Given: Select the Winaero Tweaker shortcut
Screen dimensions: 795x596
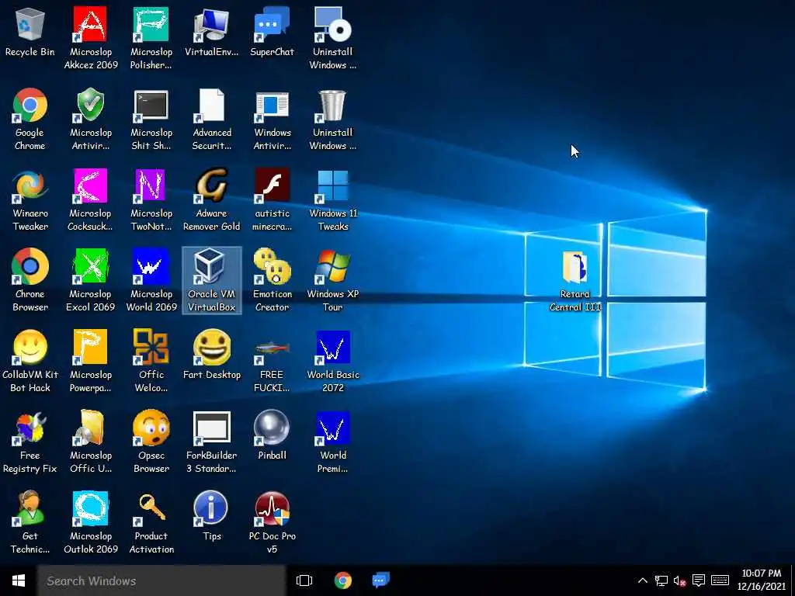Looking at the screenshot, I should pyautogui.click(x=30, y=186).
